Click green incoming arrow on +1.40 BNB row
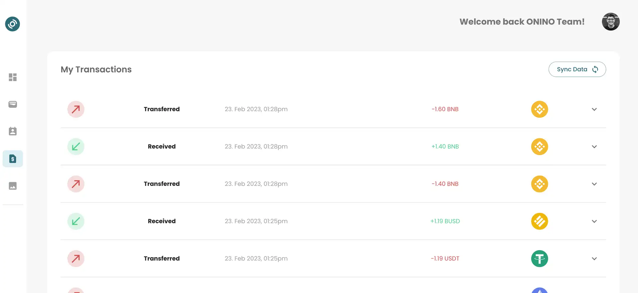 point(76,146)
